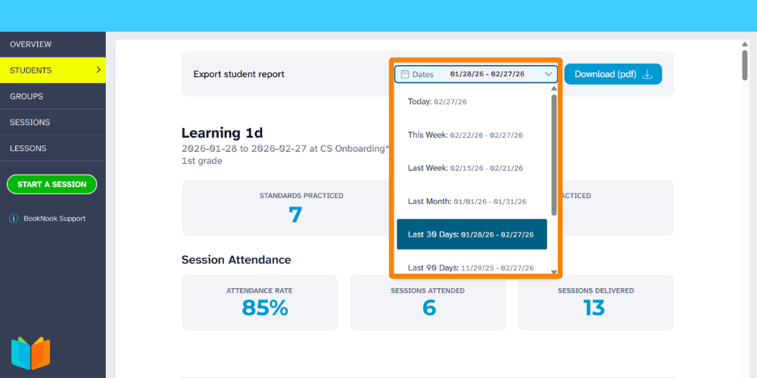Screen dimensions: 757x378
Task: Choose Today: 02/27/26 date option
Action: (x=472, y=102)
